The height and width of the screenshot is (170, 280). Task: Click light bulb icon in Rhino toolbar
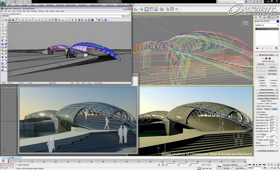[x=72, y=20]
